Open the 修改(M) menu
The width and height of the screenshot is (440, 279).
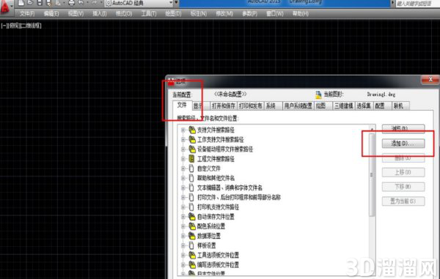(224, 13)
